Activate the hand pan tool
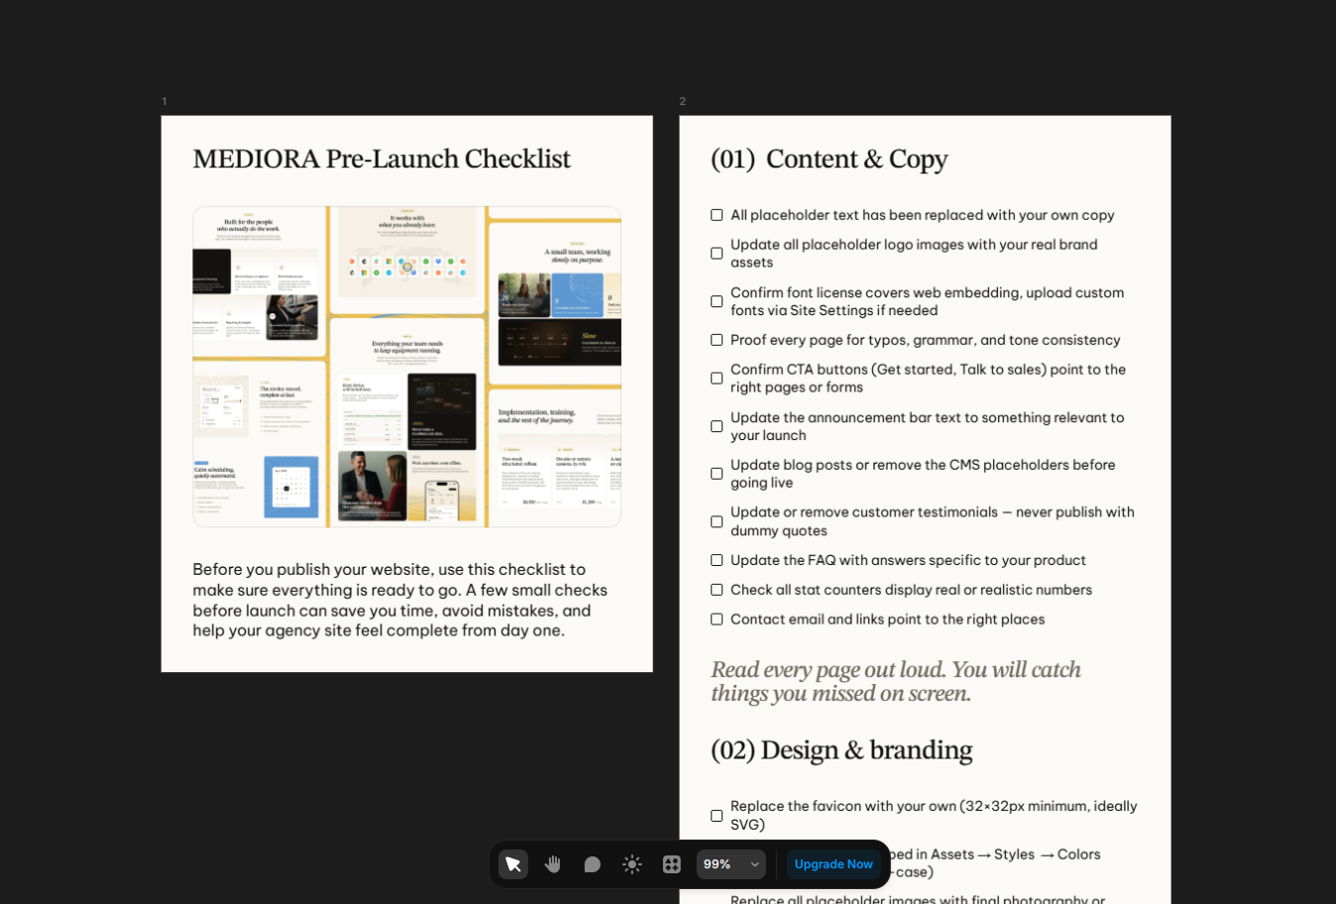Viewport: 1336px width, 904px height. pos(553,864)
